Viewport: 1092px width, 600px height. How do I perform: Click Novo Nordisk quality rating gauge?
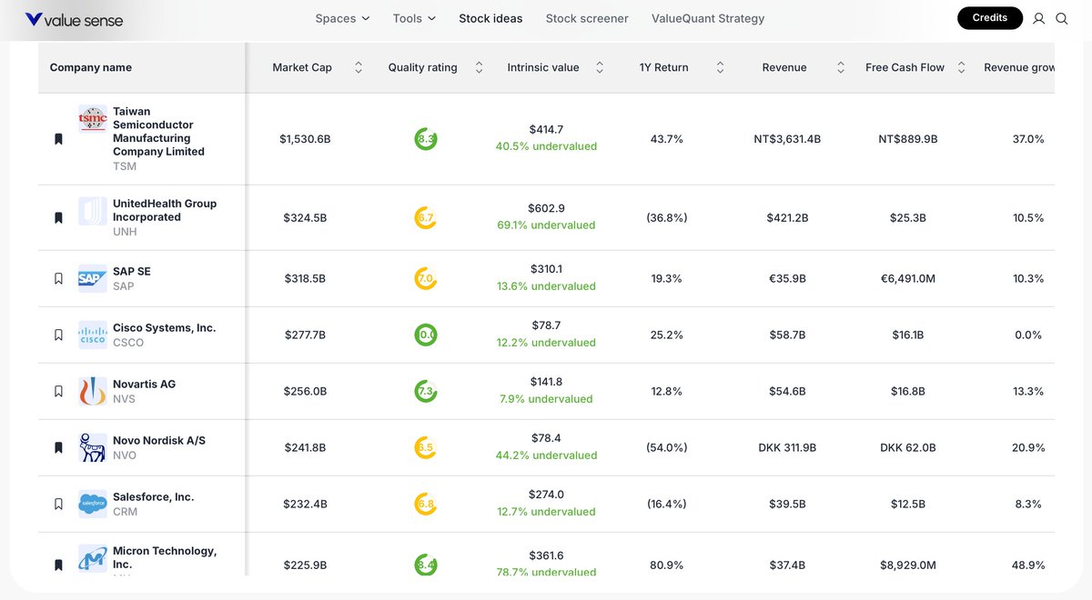point(426,447)
